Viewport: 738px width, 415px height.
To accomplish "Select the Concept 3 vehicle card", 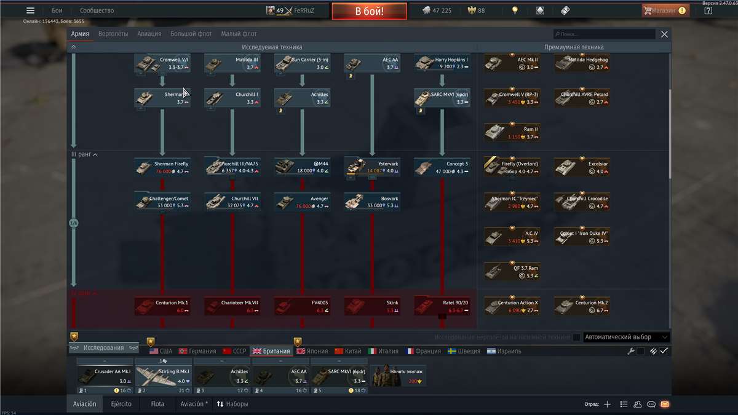I will (443, 168).
